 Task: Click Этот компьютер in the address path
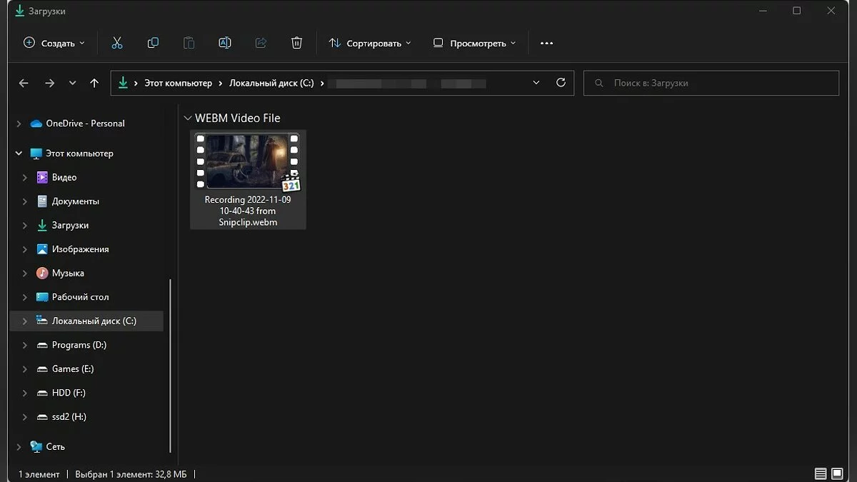(x=178, y=83)
